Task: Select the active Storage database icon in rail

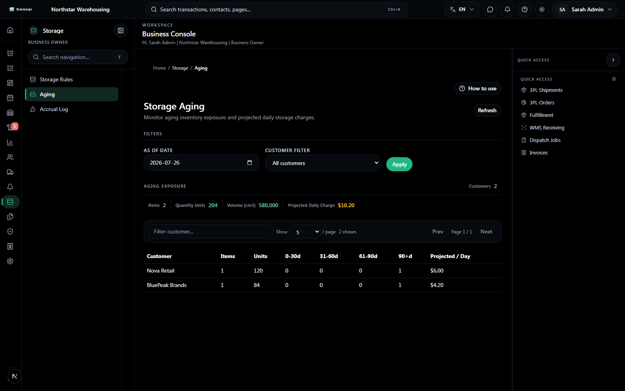Action: (x=10, y=202)
